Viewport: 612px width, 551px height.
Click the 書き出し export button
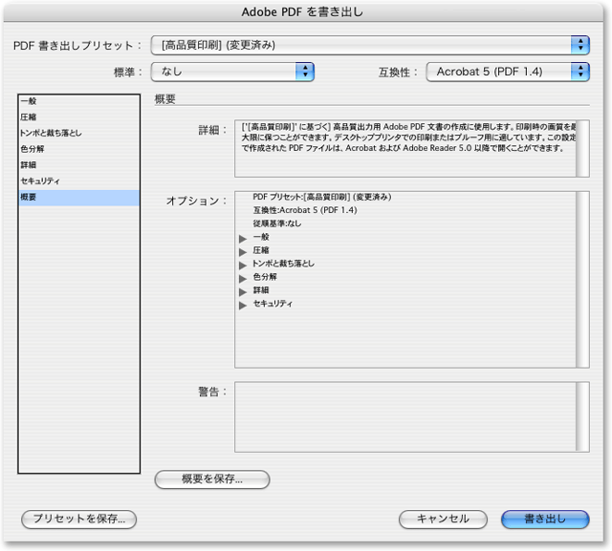pyautogui.click(x=545, y=519)
